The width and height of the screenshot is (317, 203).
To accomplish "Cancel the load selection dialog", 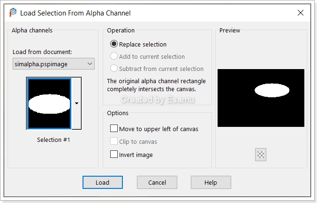I will click(157, 182).
